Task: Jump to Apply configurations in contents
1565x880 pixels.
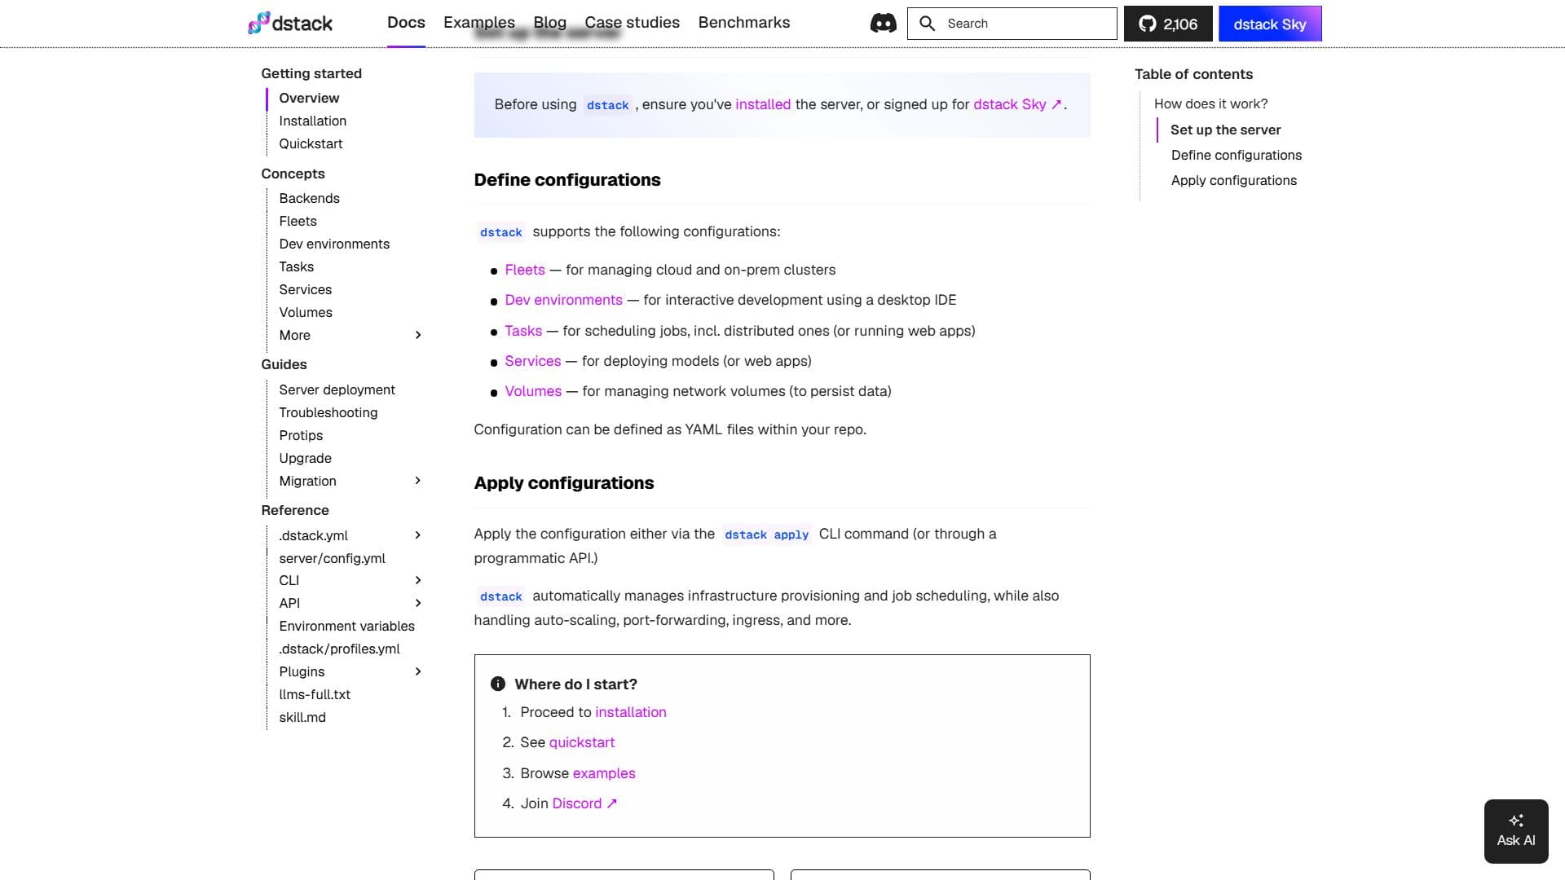Action: click(1234, 180)
